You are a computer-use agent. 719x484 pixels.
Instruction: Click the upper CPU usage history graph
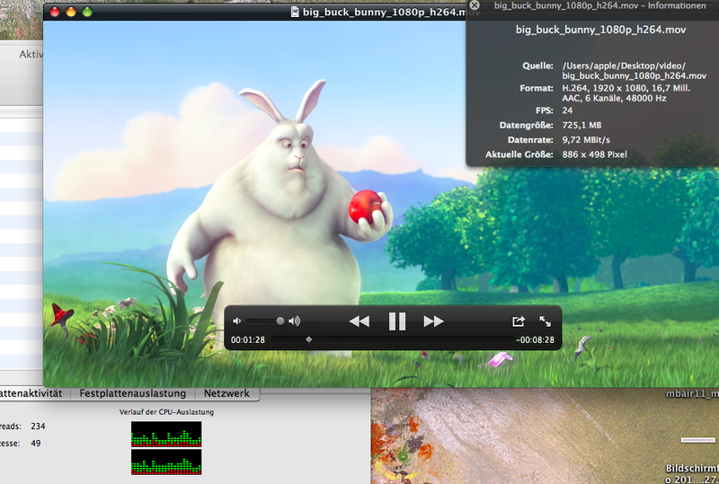pyautogui.click(x=166, y=435)
